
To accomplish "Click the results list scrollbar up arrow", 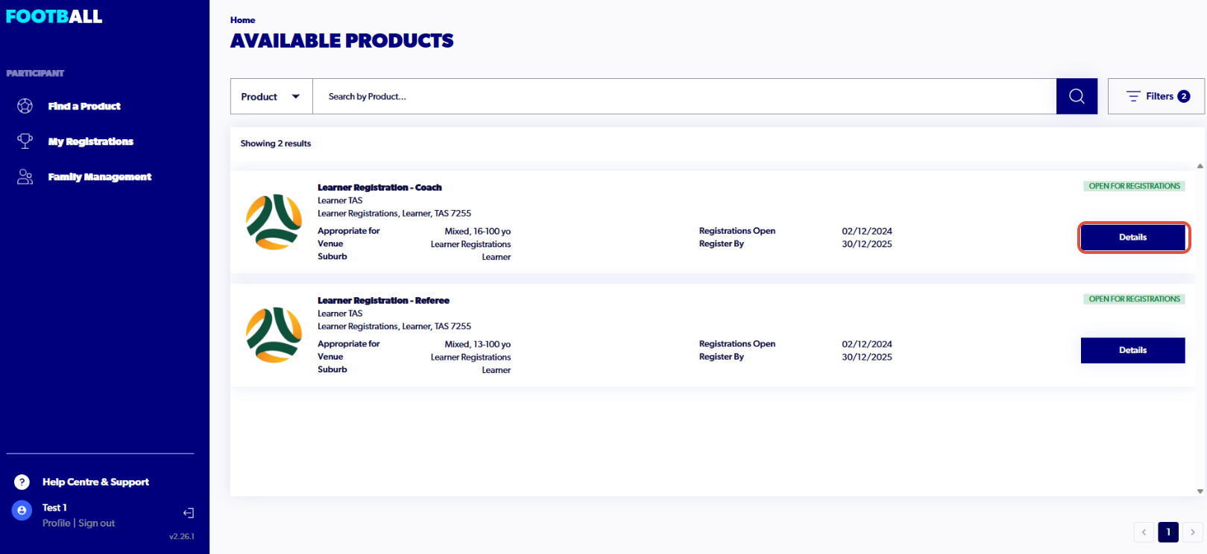I will click(1200, 166).
